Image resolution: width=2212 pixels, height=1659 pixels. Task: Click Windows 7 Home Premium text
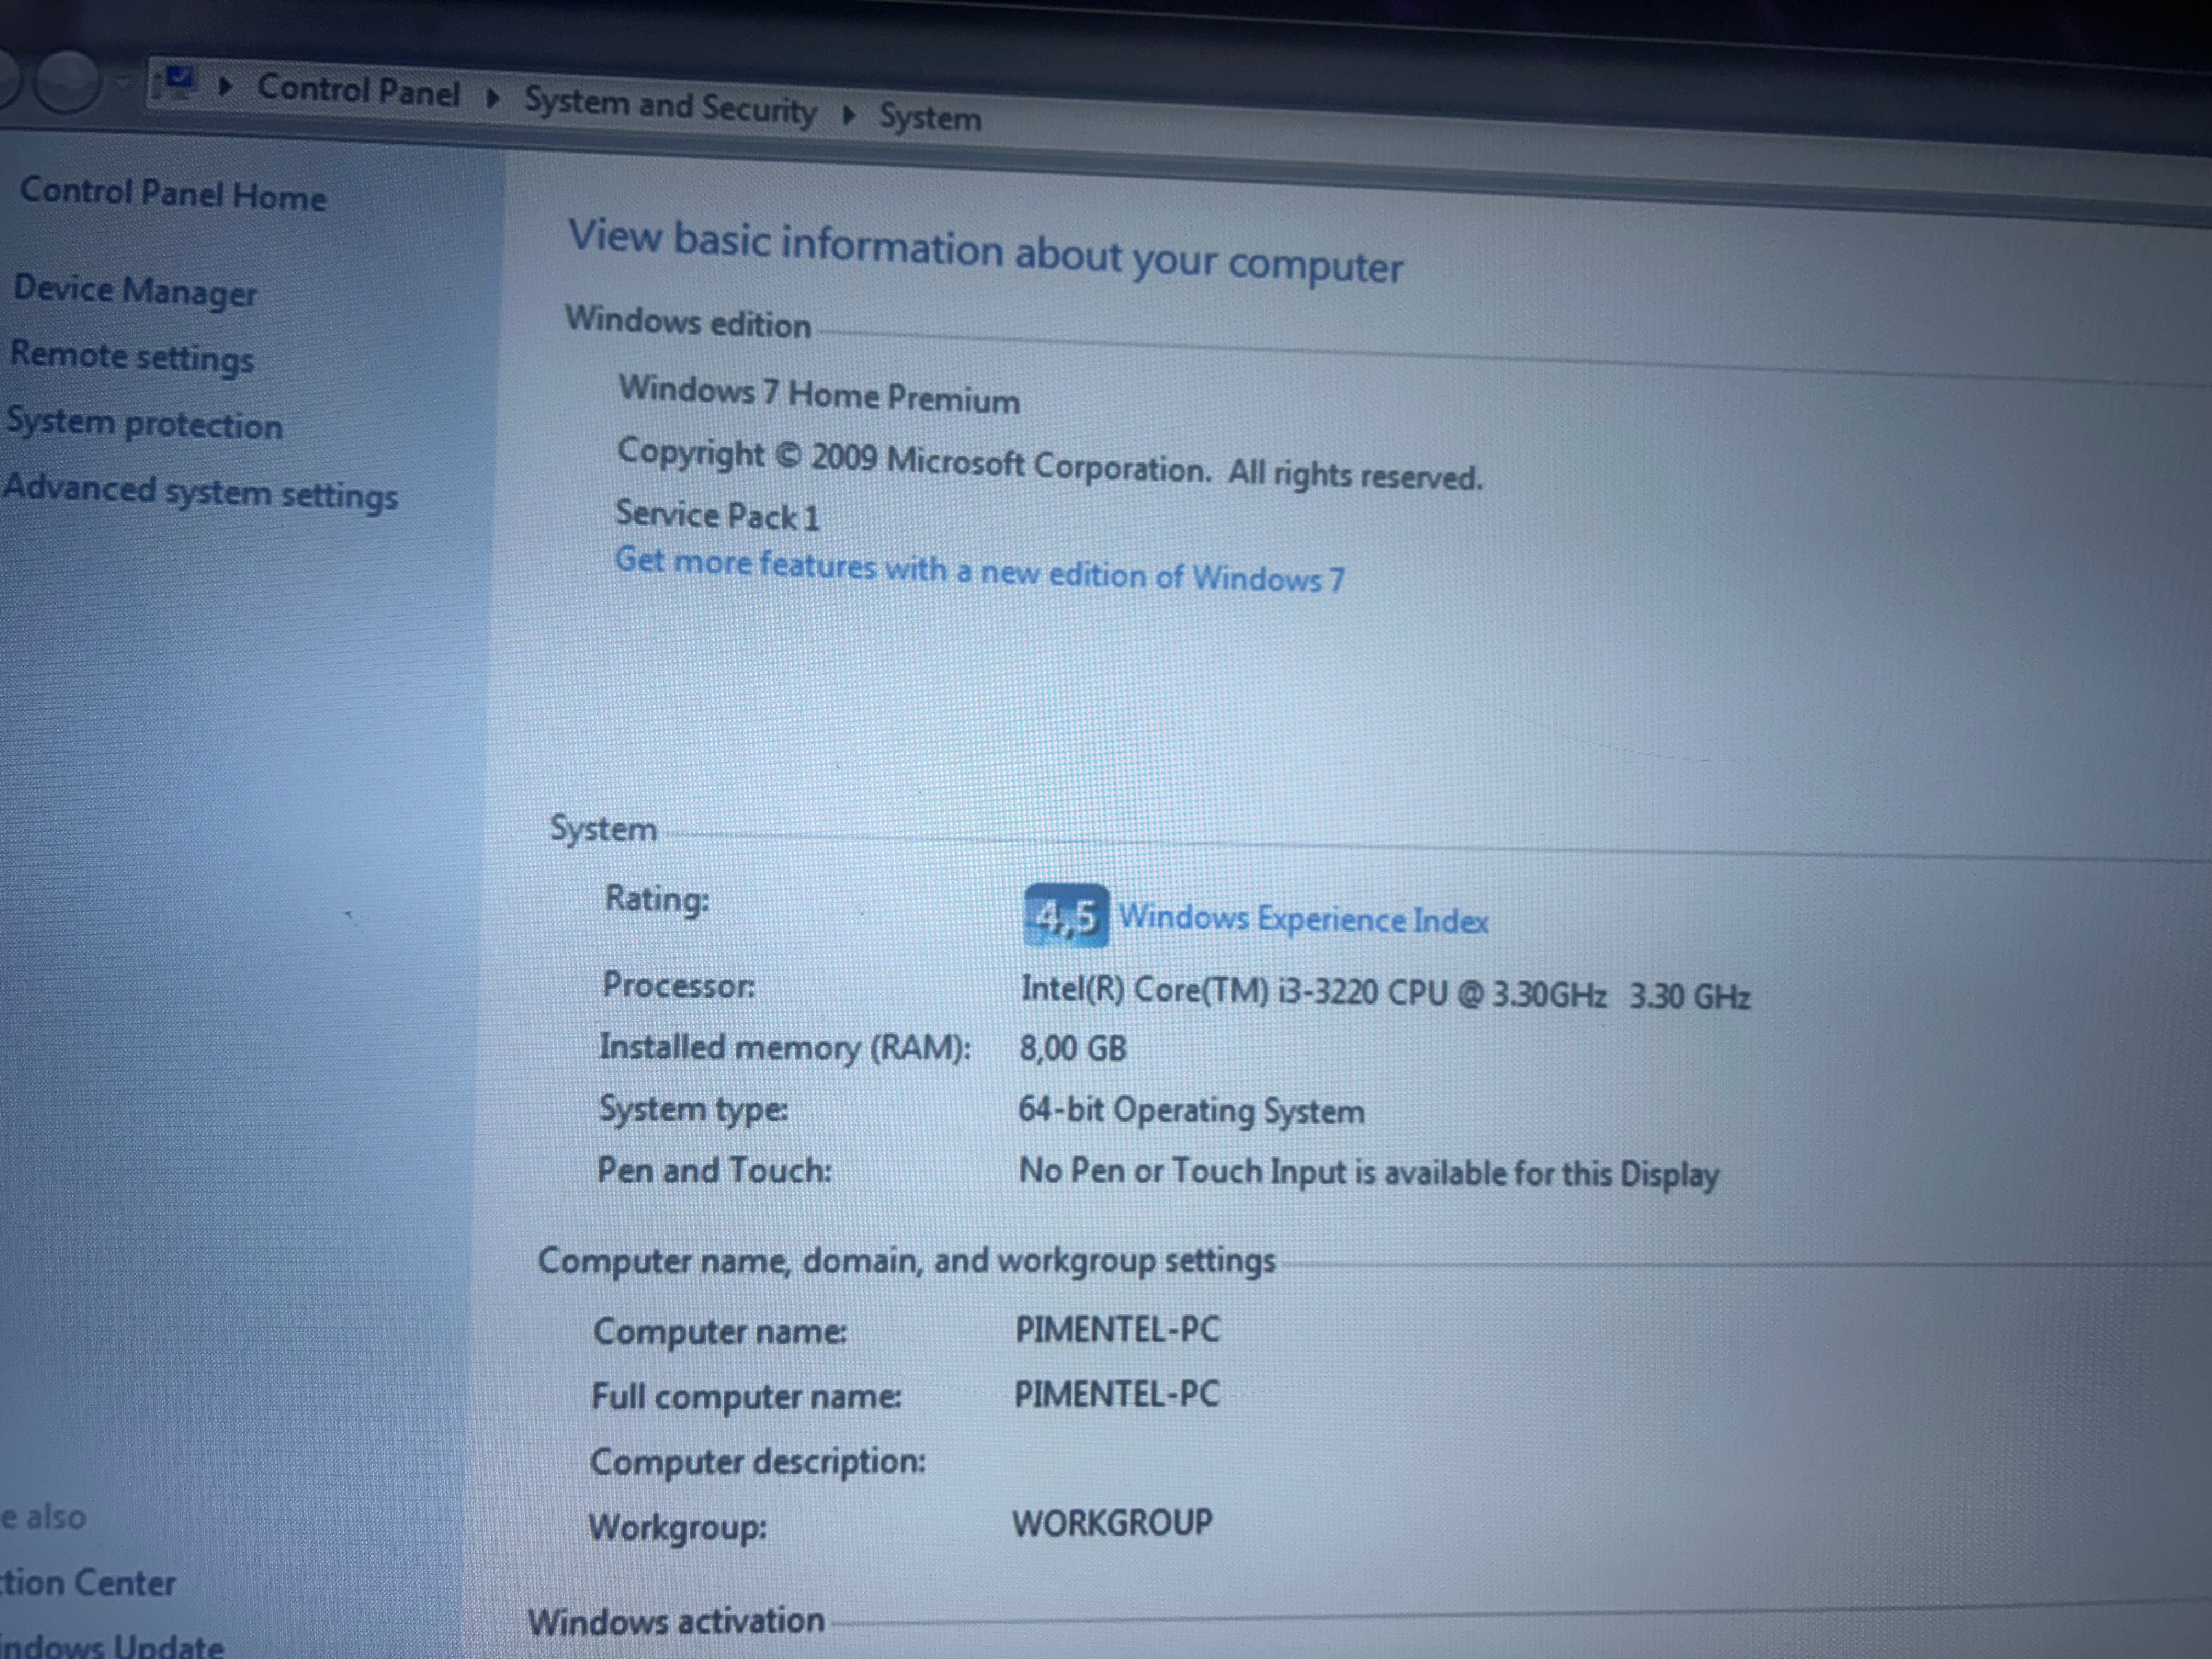(819, 394)
